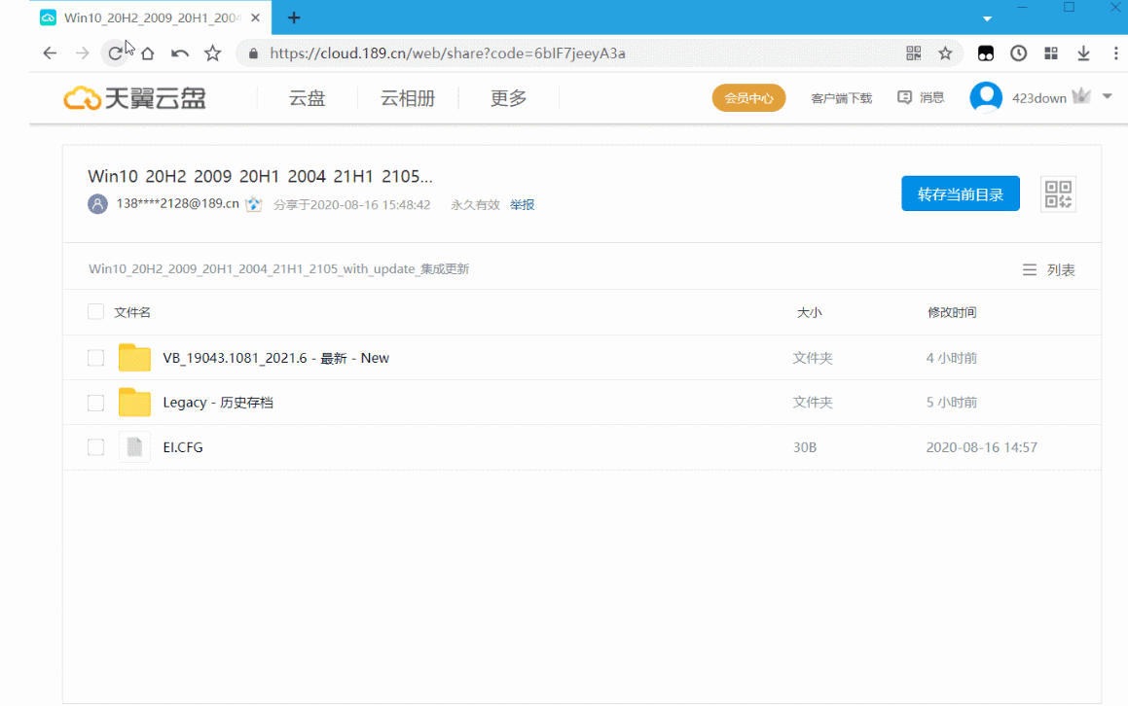Open a new tab with the plus button

pos(294,18)
